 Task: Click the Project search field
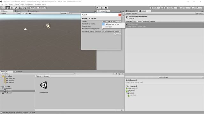(x=94, y=74)
